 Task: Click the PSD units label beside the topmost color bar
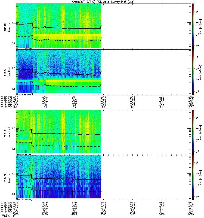(200, 27)
